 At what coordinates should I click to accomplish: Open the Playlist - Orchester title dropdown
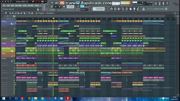pyautogui.click(x=47, y=13)
